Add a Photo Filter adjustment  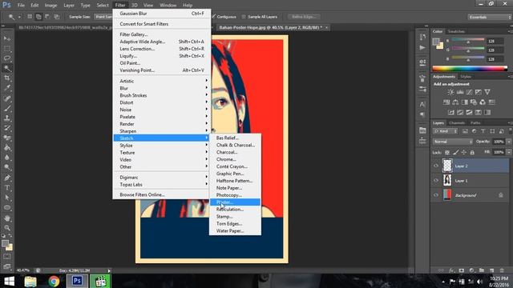[x=474, y=102]
